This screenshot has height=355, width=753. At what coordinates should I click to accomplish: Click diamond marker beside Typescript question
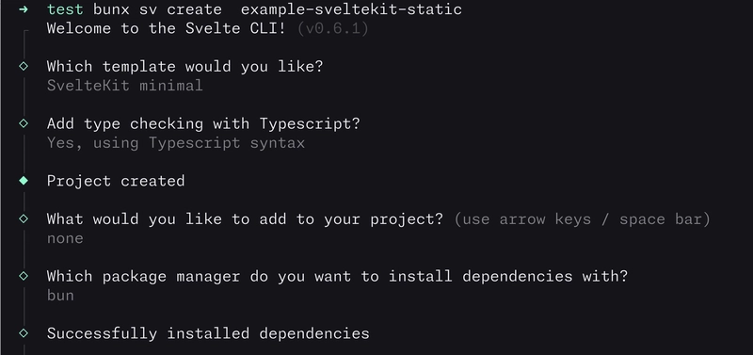(24, 123)
